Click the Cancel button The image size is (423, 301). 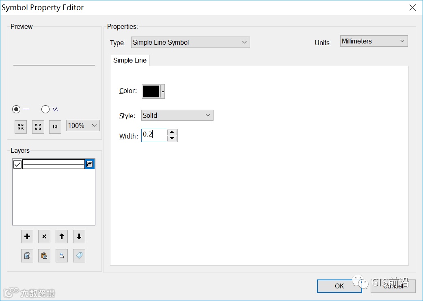click(393, 286)
